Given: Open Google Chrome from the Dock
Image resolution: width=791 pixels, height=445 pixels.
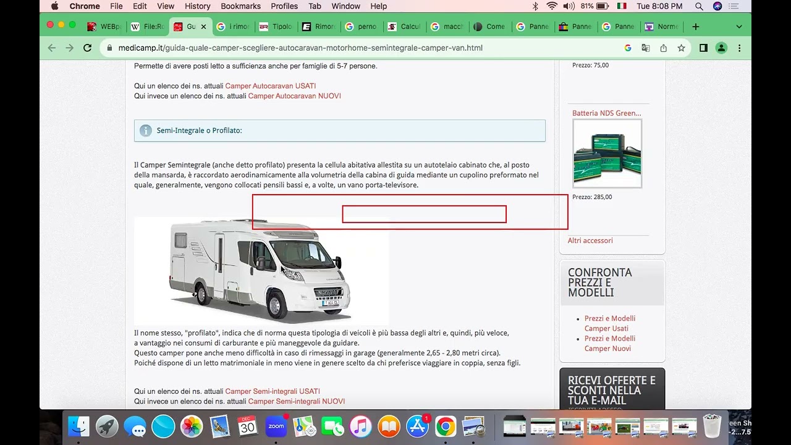Looking at the screenshot, I should click(446, 426).
